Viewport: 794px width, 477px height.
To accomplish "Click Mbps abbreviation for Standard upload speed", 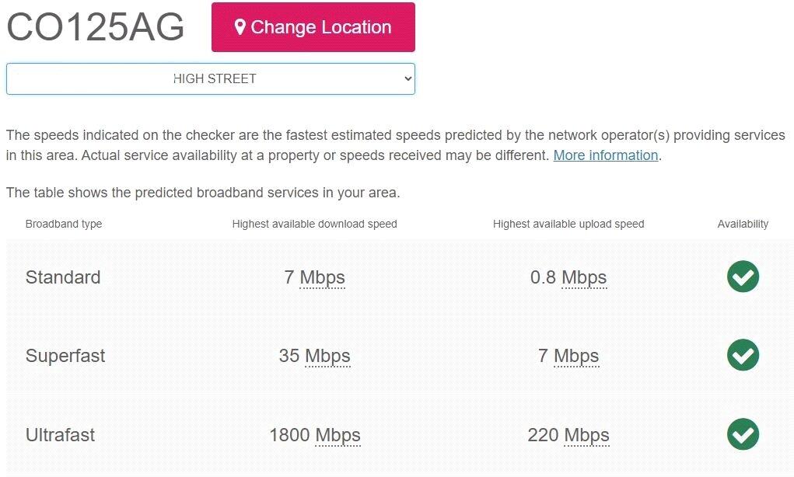I will point(584,277).
